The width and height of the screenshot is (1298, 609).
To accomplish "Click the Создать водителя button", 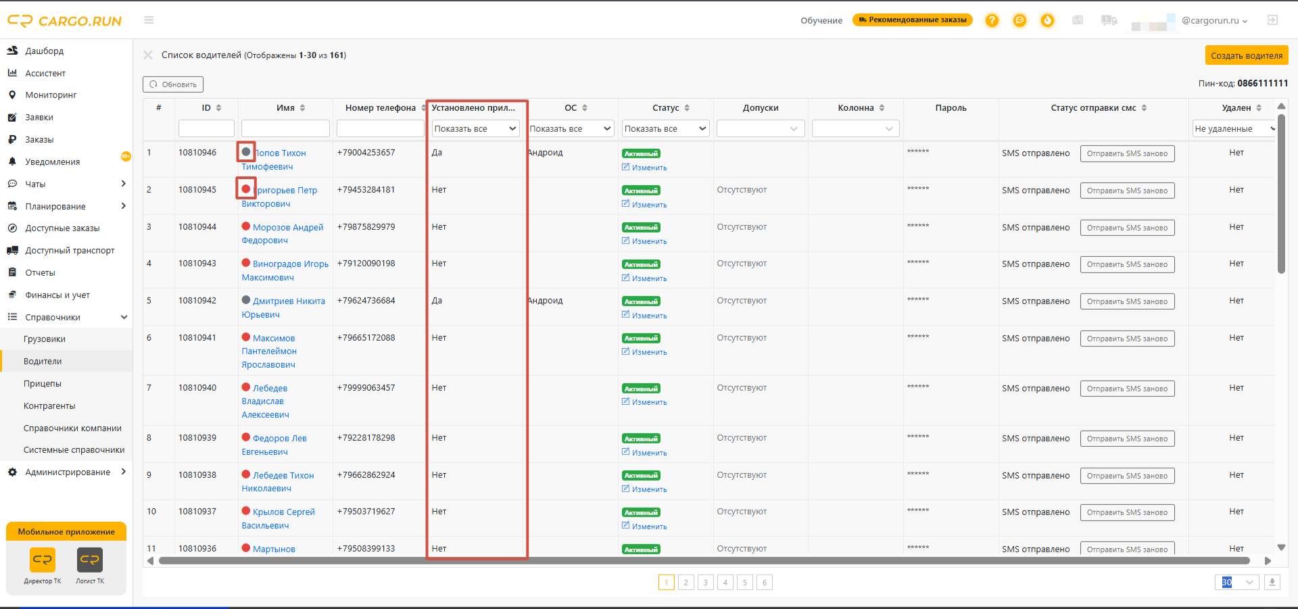I will pos(1246,55).
